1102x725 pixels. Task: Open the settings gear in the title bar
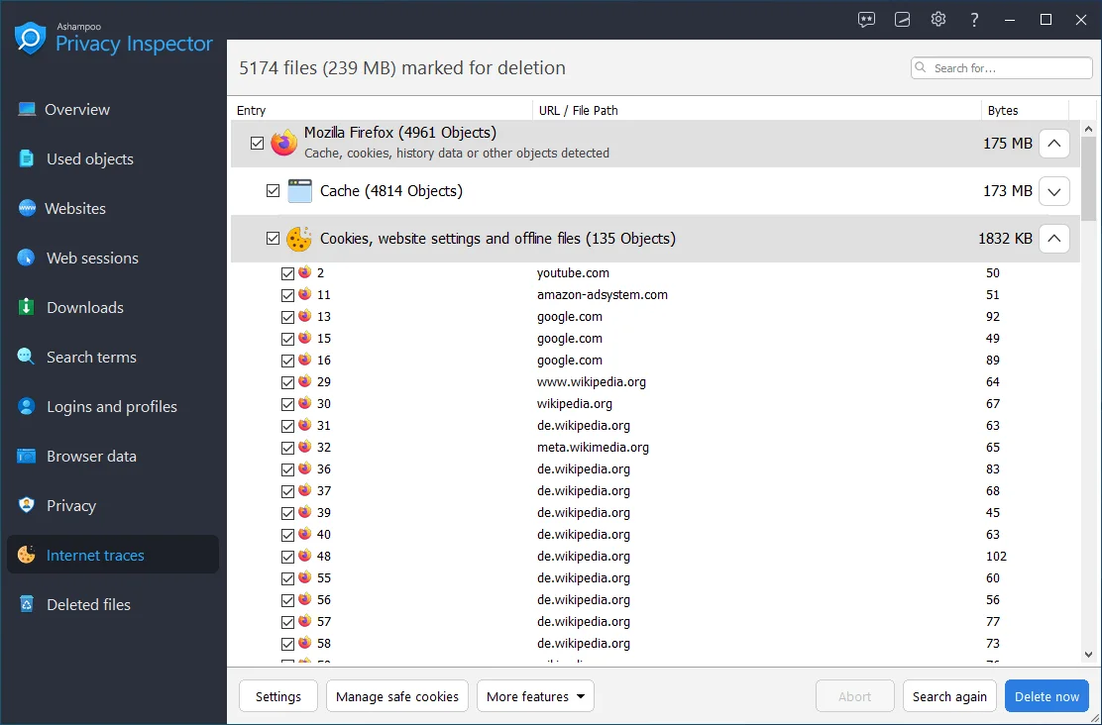(x=937, y=19)
